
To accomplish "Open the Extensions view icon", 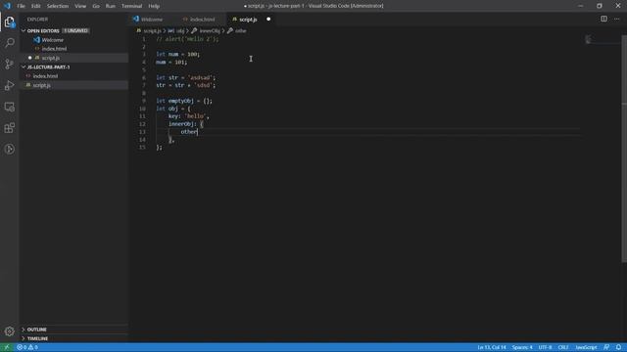I will tap(9, 128).
